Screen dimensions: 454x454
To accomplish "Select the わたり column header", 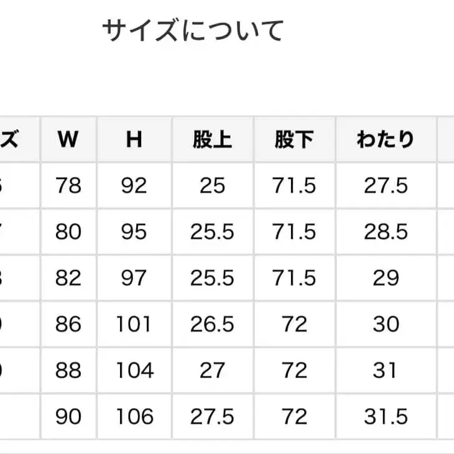I will click(386, 139).
